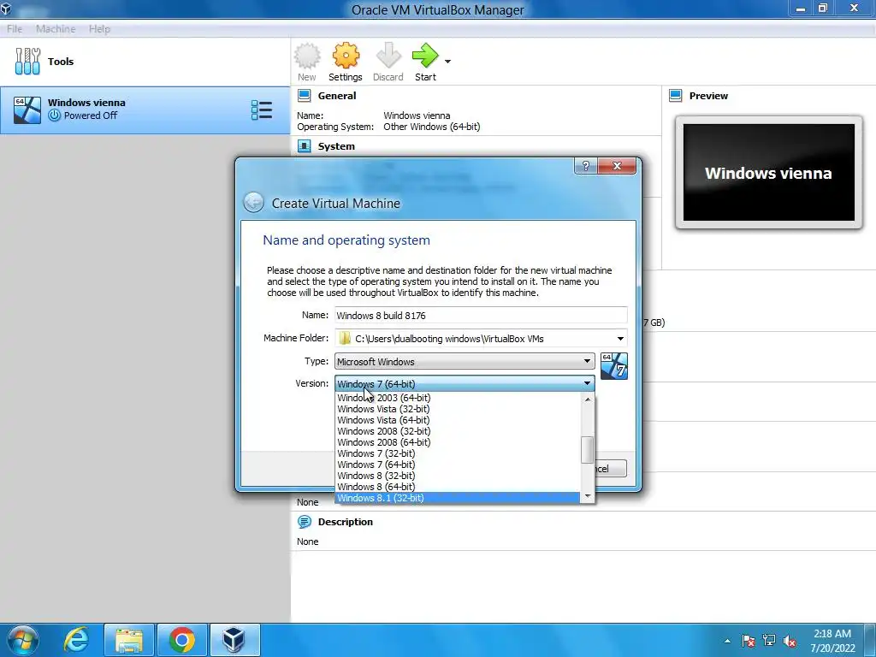Click the New virtual machine toolbar icon
This screenshot has height=657, width=876.
[307, 56]
